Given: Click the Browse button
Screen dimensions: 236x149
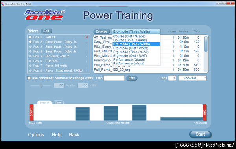Looking at the screenshot, I should (x=101, y=31).
